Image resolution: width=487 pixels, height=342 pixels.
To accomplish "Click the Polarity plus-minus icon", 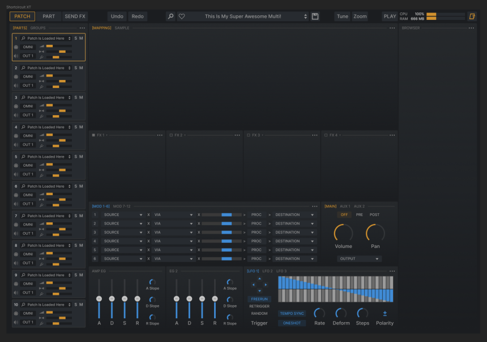I will click(x=385, y=313).
